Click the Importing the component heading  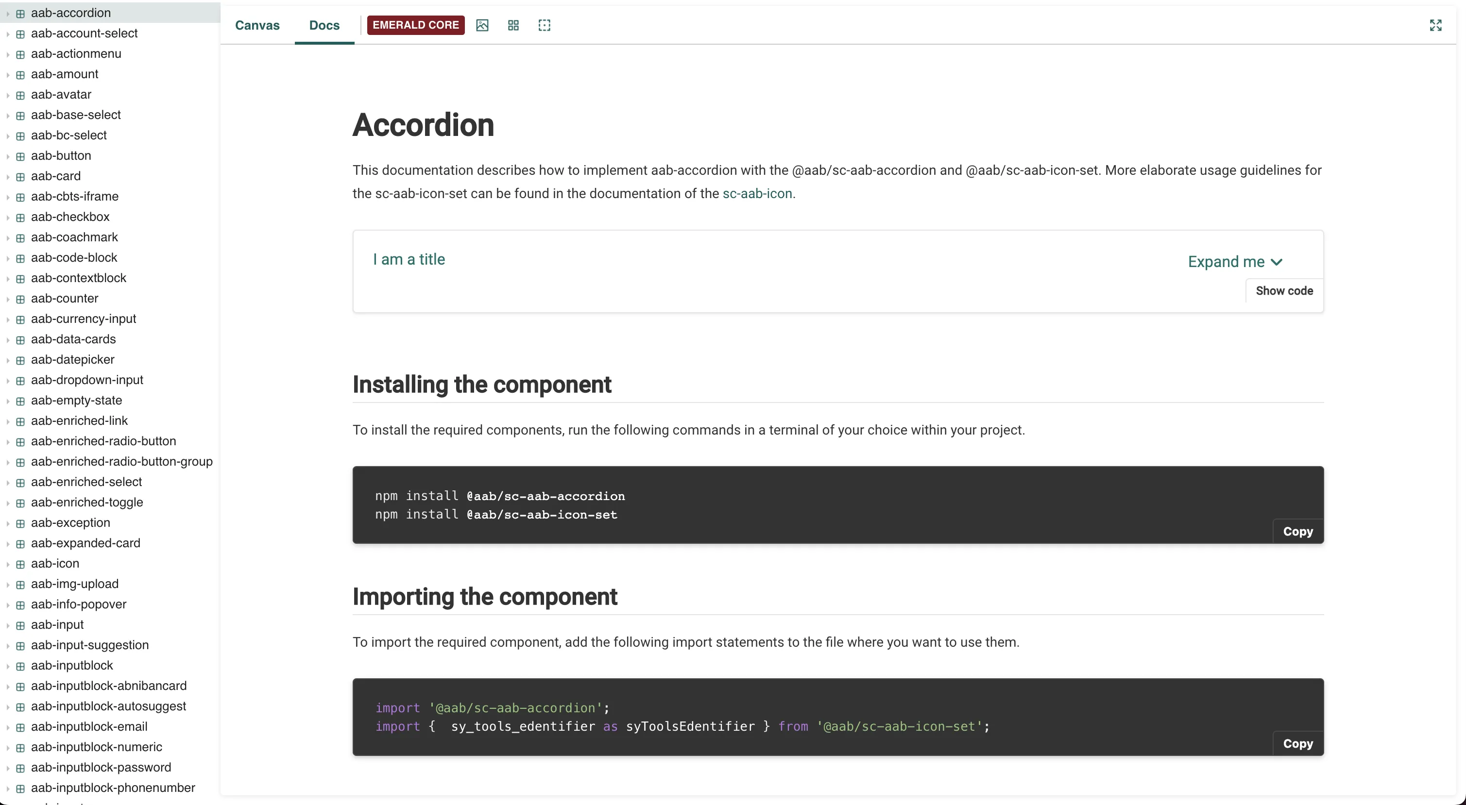[485, 597]
